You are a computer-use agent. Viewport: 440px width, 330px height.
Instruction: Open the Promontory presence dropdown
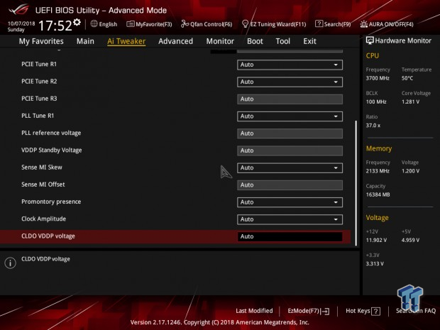[x=290, y=202]
